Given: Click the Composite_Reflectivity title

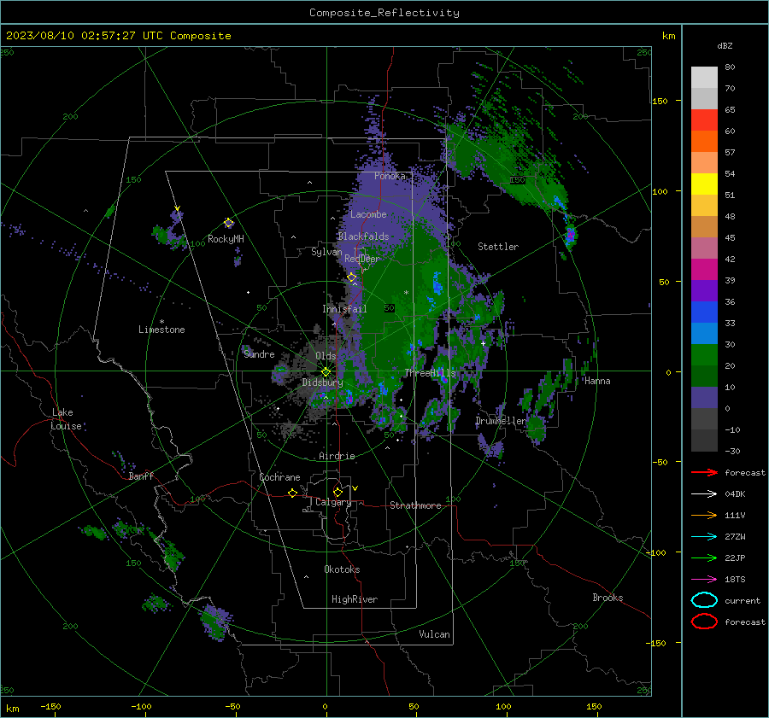Looking at the screenshot, I should pos(384,13).
